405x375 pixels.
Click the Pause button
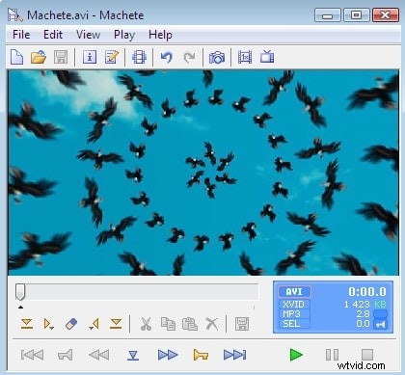(332, 355)
